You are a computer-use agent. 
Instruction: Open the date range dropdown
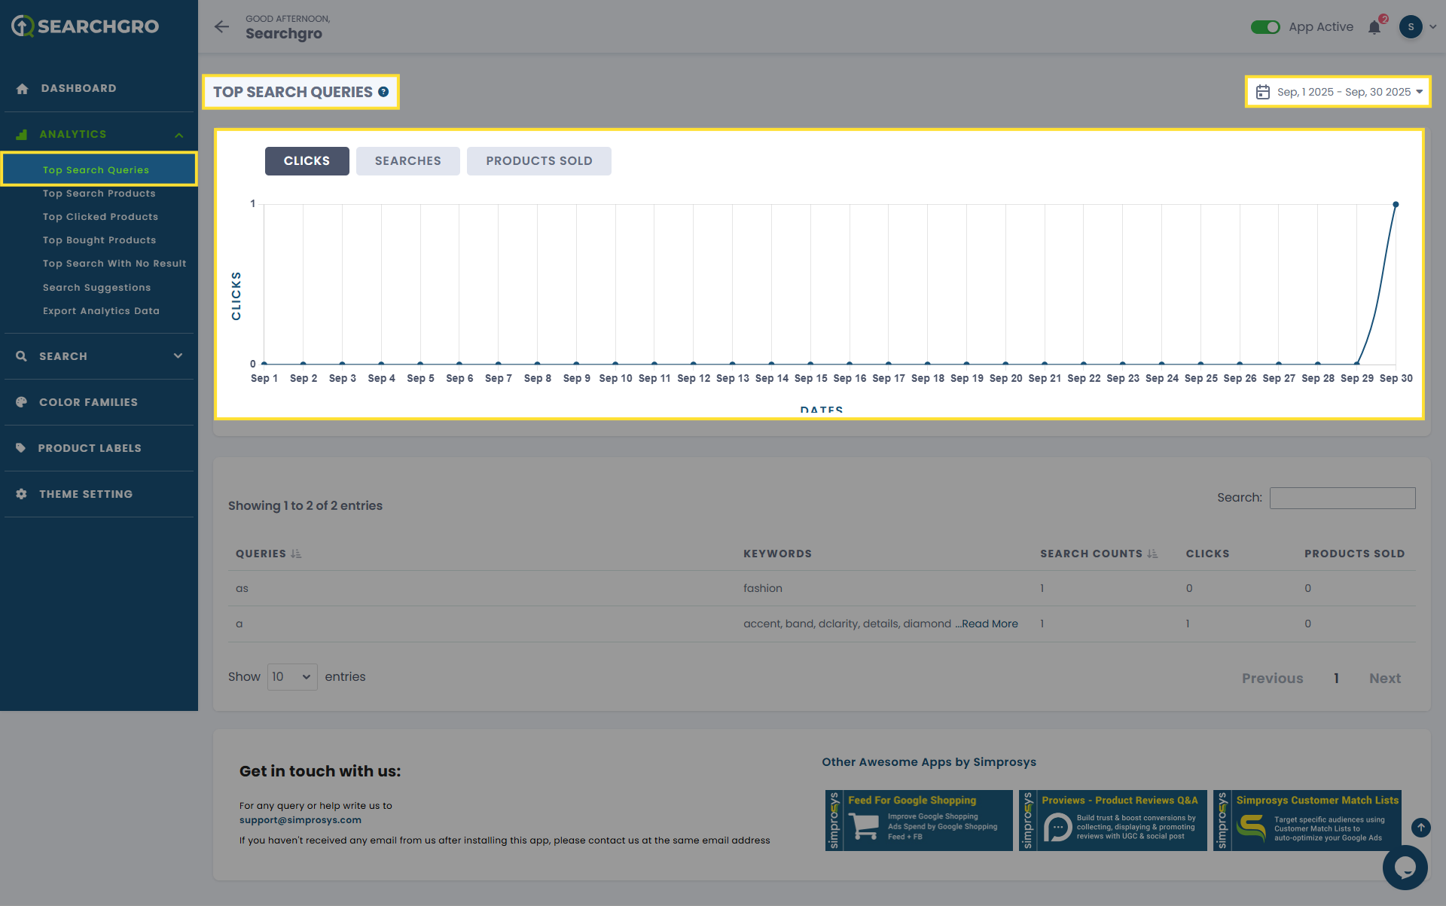coord(1338,92)
